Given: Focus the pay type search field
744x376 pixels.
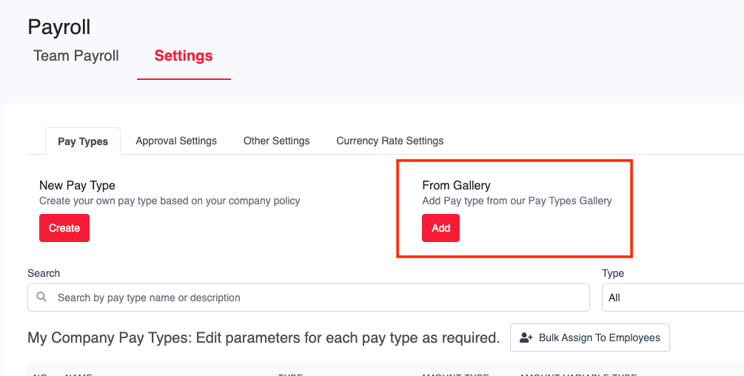Looking at the screenshot, I should [309, 298].
